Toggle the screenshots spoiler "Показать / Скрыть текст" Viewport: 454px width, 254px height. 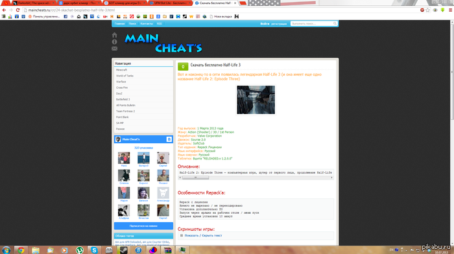(203, 235)
